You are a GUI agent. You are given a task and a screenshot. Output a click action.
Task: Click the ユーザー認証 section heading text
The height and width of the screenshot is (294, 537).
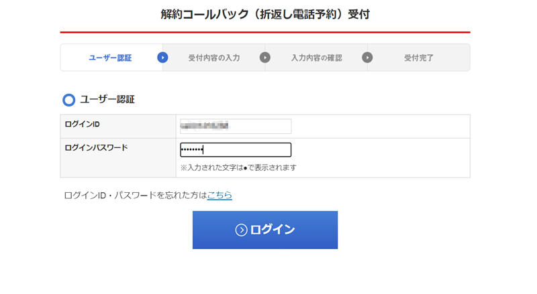click(x=107, y=100)
